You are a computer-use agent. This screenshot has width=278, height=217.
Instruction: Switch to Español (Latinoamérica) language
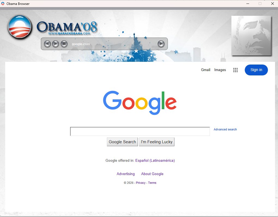tap(155, 160)
